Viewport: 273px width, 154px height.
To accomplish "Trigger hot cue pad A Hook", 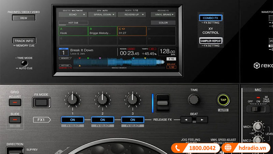I will pyautogui.click(x=73, y=31).
